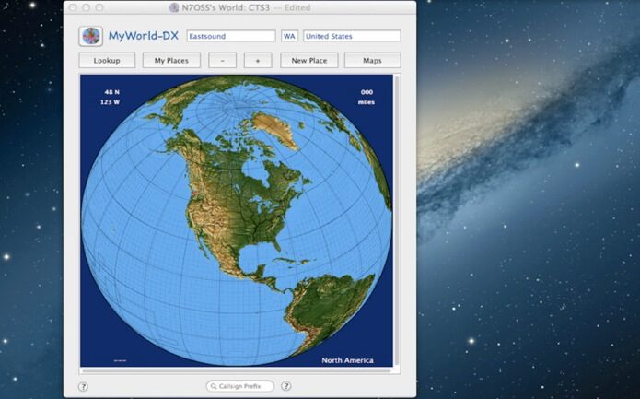Click the magnifier icon in Callsign search
The image size is (640, 399).
(x=214, y=386)
